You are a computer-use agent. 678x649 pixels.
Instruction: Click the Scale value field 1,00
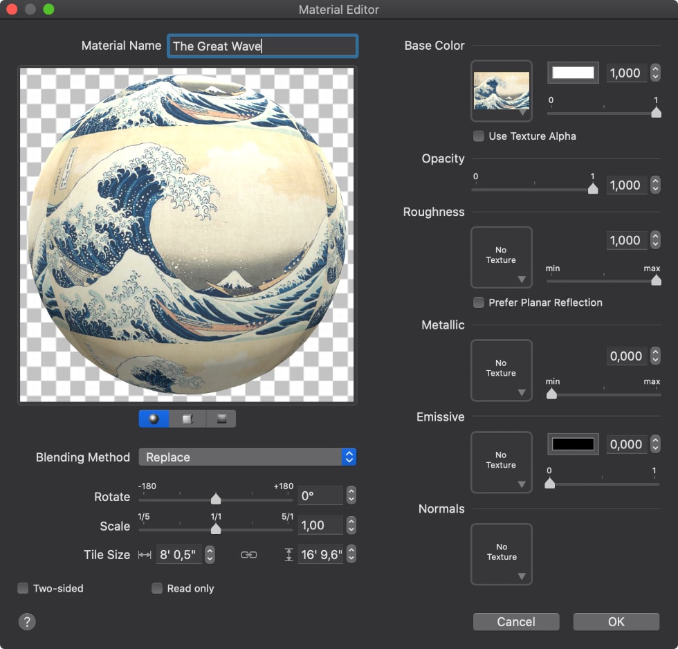[x=320, y=525]
